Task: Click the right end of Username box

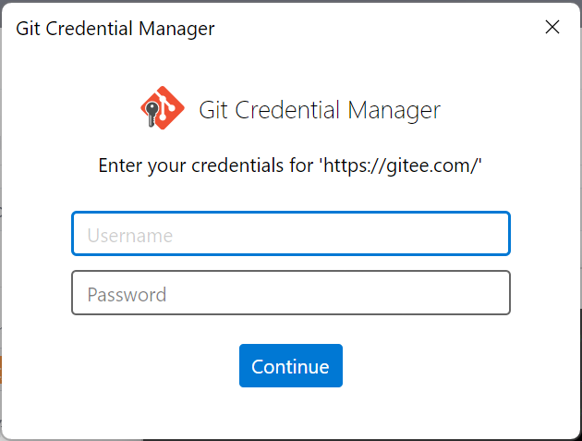Action: [x=490, y=234]
